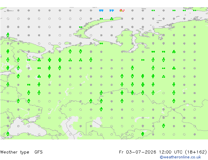208x160 pixels.
Task: Click rightmost green shower symbol in bottom row
Action: click(x=143, y=134)
